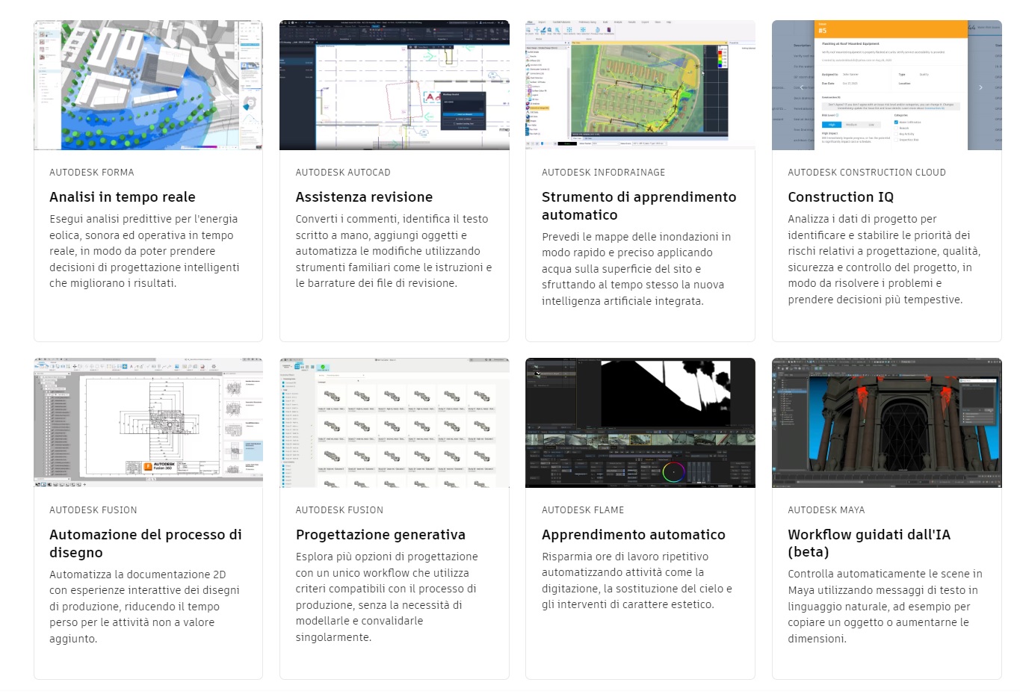Click Maya description 'Controlla automaticamente le scene'

click(885, 606)
